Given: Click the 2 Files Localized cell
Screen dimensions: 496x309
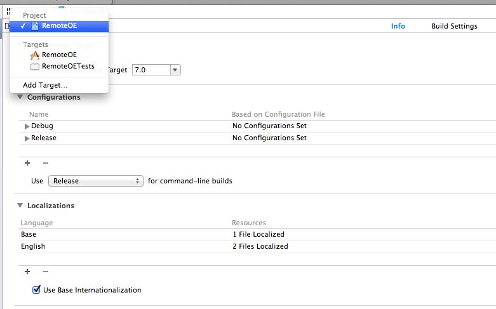Looking at the screenshot, I should pos(260,246).
